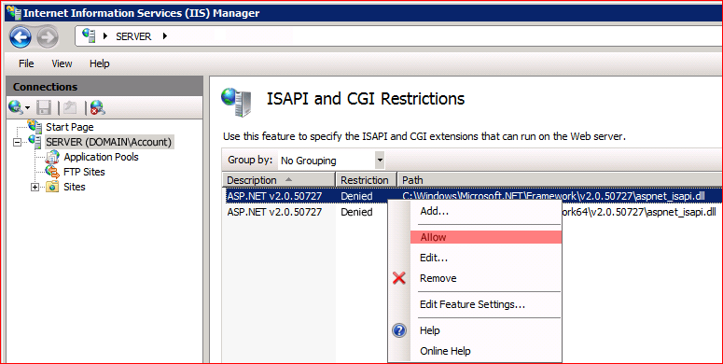Click the Application Pools icon

(x=52, y=157)
